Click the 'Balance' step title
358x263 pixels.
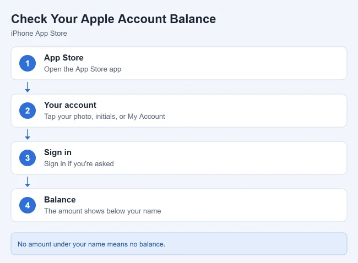[60, 200]
